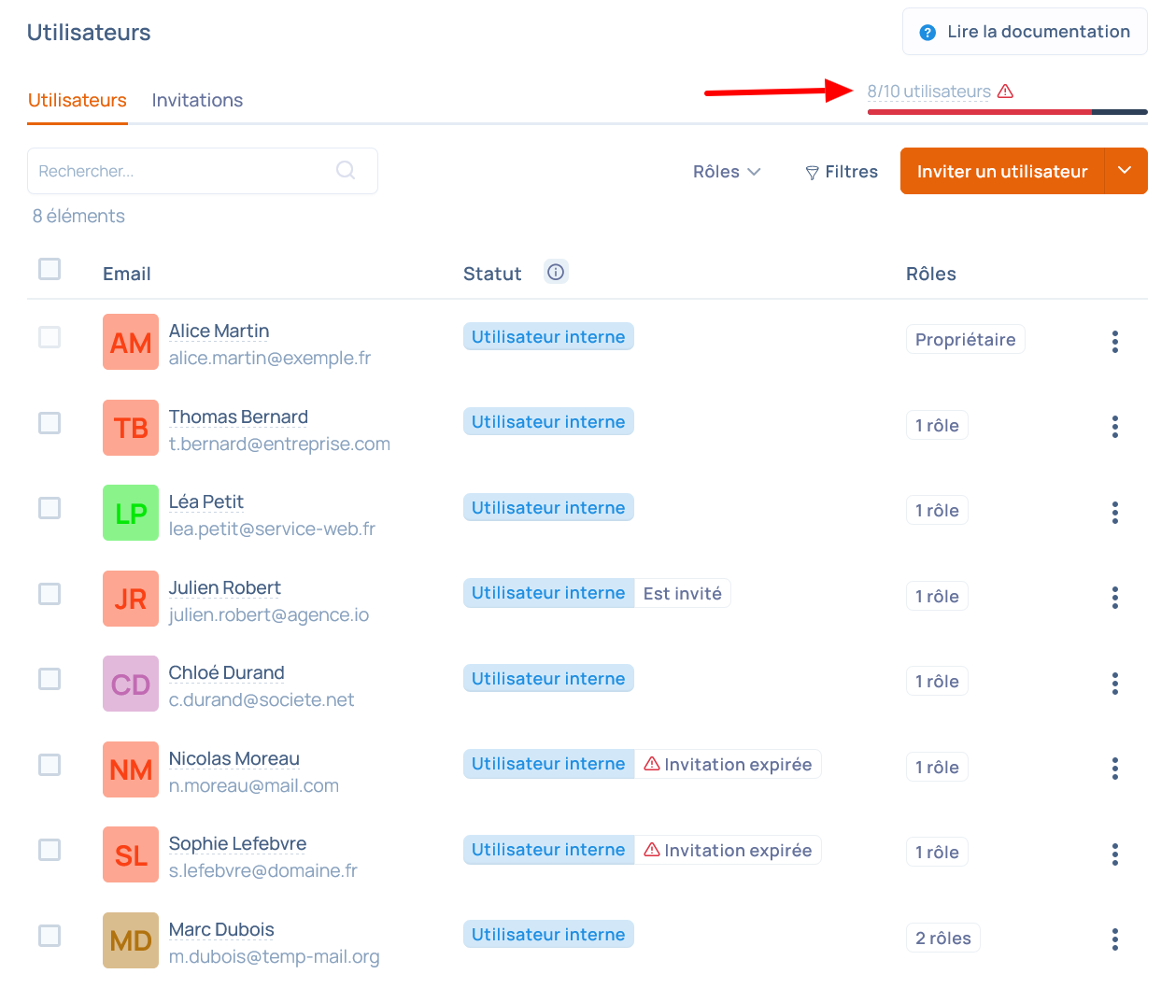The width and height of the screenshot is (1161, 988).
Task: Click the search magnifier icon
Action: click(346, 170)
